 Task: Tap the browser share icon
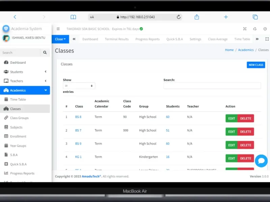[197, 17]
